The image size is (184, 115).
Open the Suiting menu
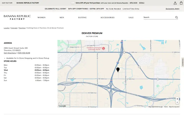coord(82,17)
